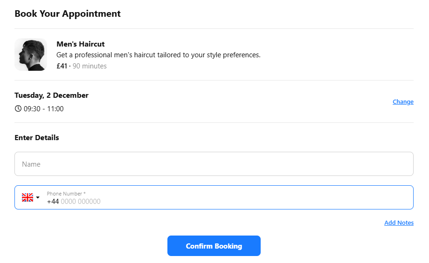
Task: Click the clock icon beside the time
Action: click(x=18, y=109)
